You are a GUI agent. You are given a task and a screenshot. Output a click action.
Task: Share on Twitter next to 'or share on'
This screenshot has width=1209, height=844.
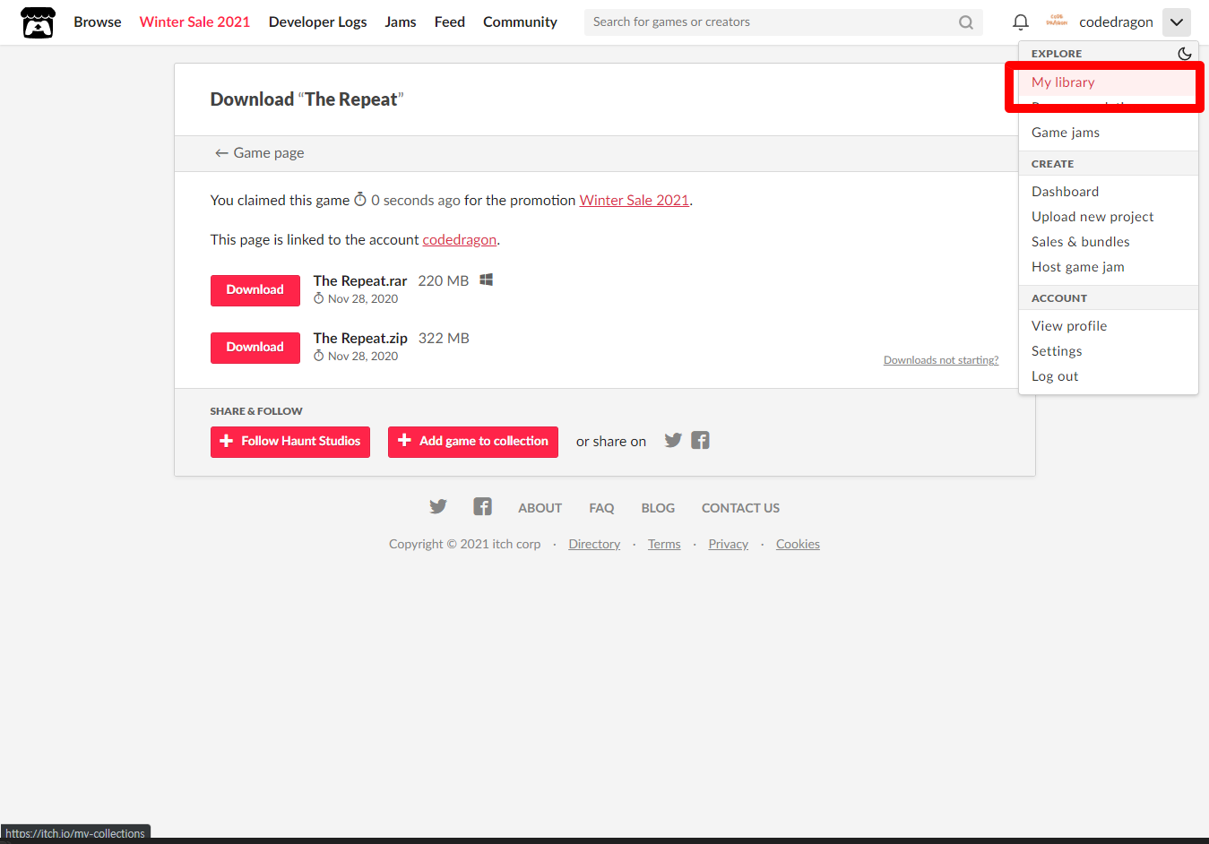(x=673, y=440)
